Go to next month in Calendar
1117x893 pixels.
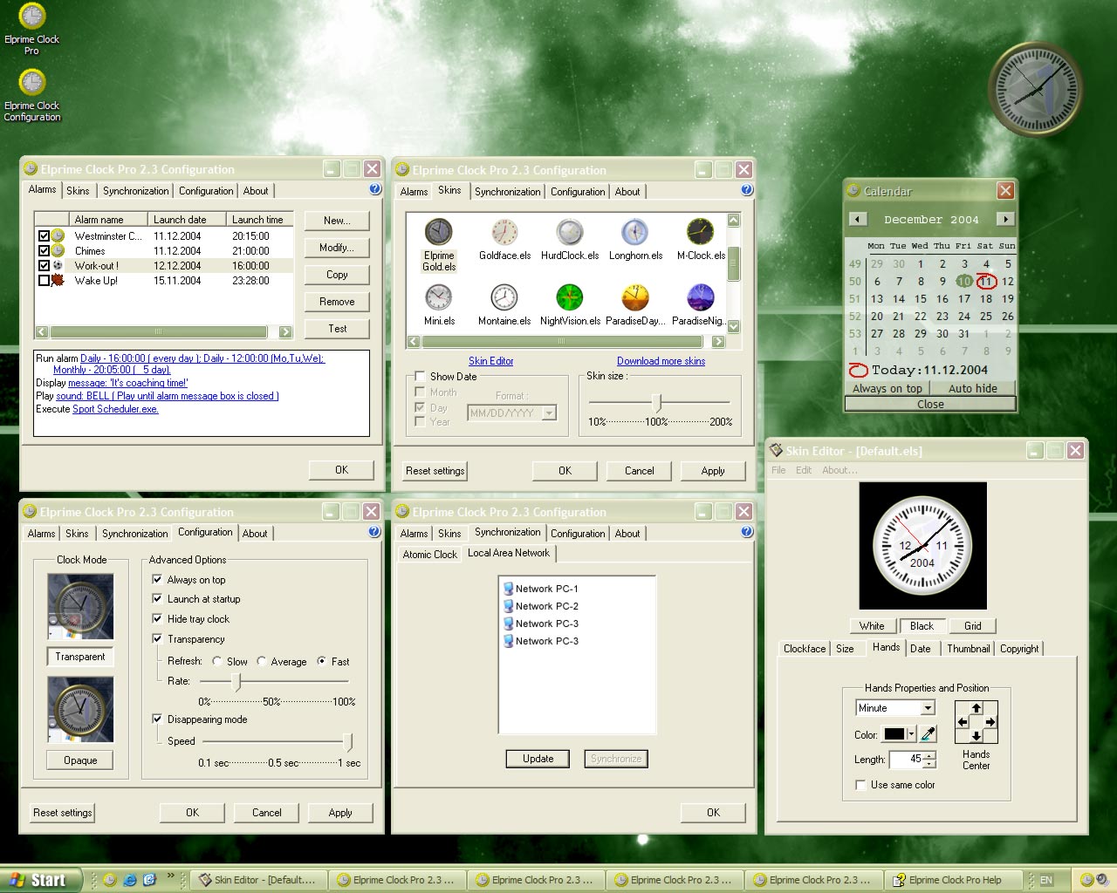1006,219
